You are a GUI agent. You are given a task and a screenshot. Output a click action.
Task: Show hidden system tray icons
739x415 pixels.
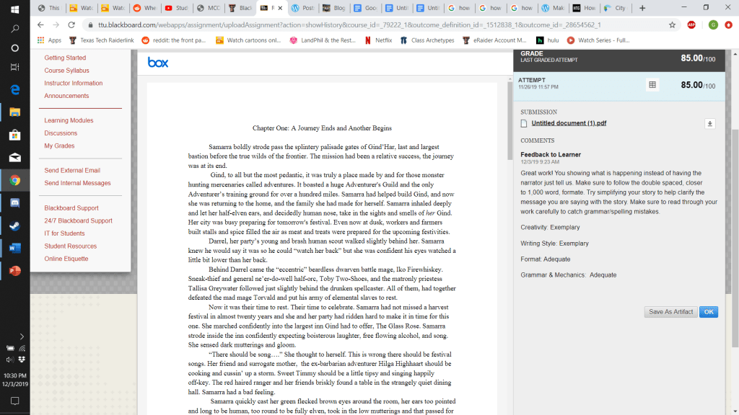pyautogui.click(x=22, y=336)
